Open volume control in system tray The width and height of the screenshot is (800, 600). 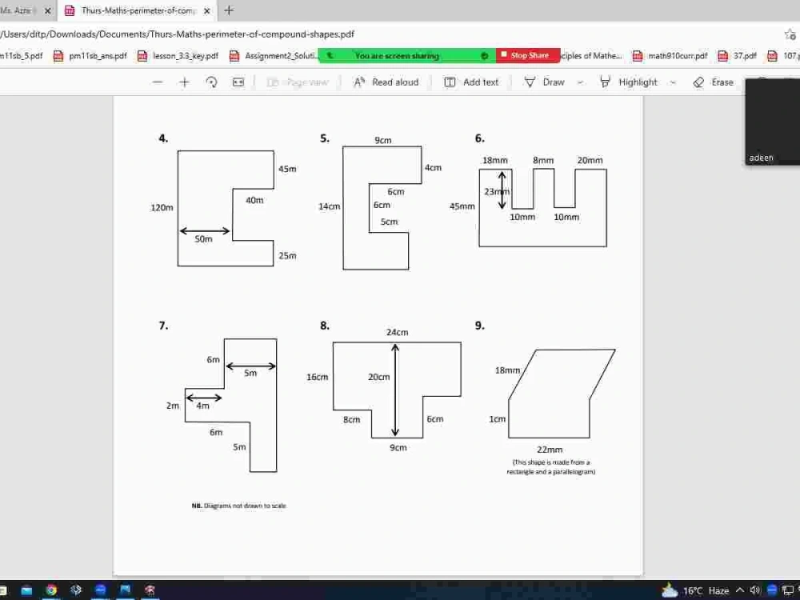click(x=756, y=590)
